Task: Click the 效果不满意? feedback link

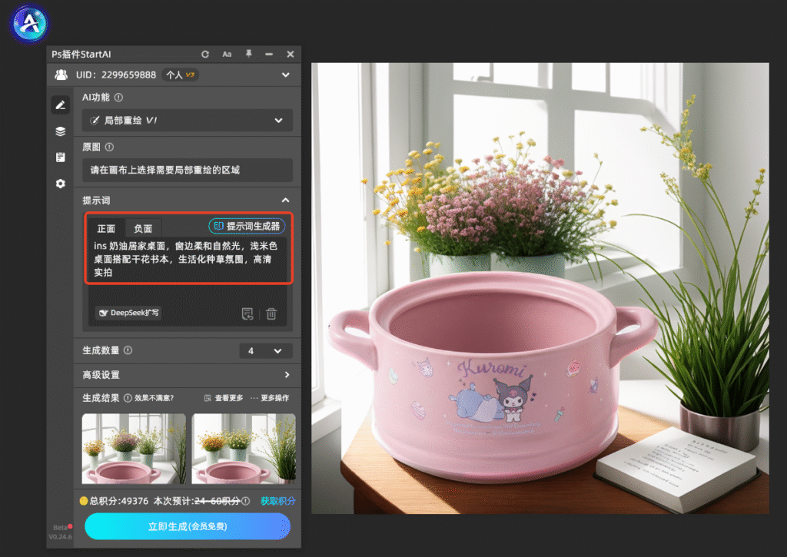Action: pos(154,398)
